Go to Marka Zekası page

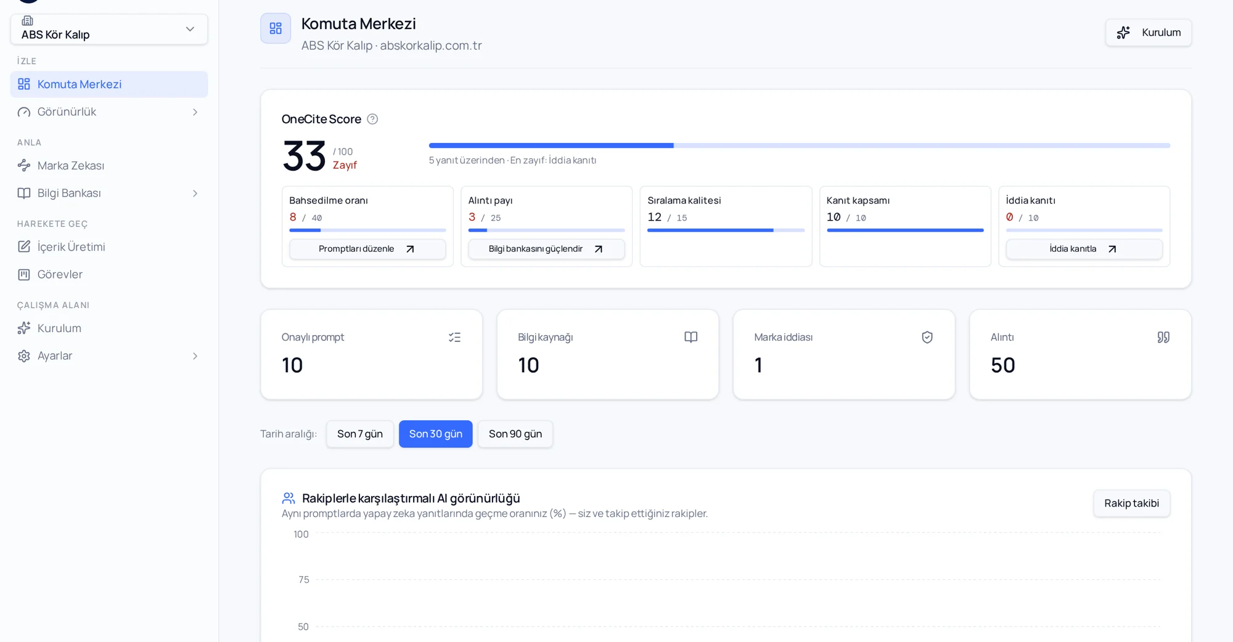tap(109, 165)
